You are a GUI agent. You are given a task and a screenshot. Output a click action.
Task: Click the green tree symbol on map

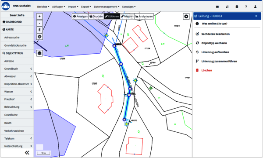[x=151, y=88]
